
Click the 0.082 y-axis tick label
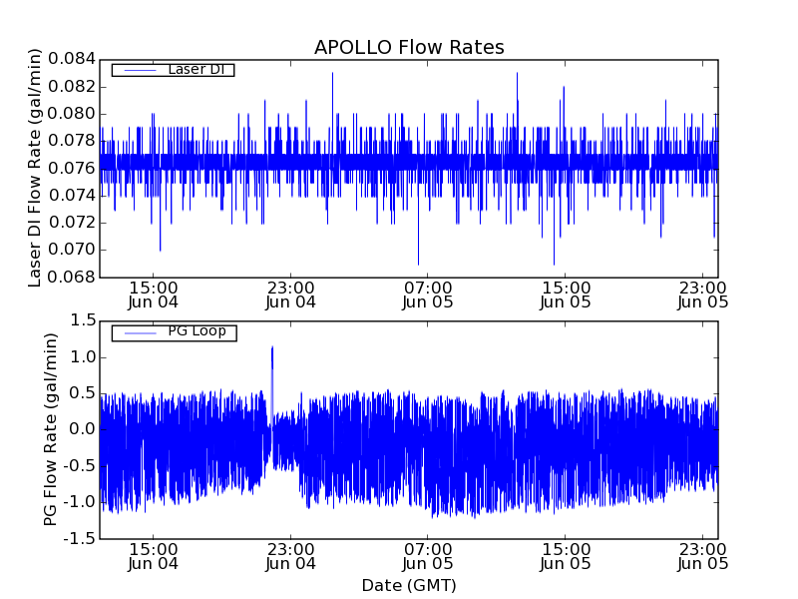pos(72,87)
